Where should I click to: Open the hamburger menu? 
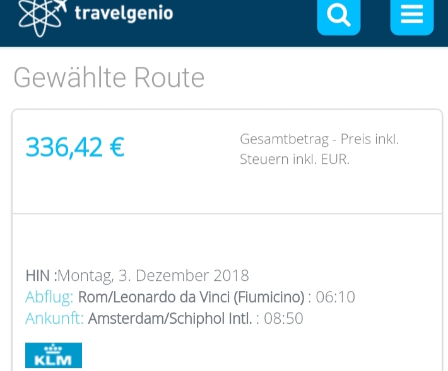(x=411, y=16)
